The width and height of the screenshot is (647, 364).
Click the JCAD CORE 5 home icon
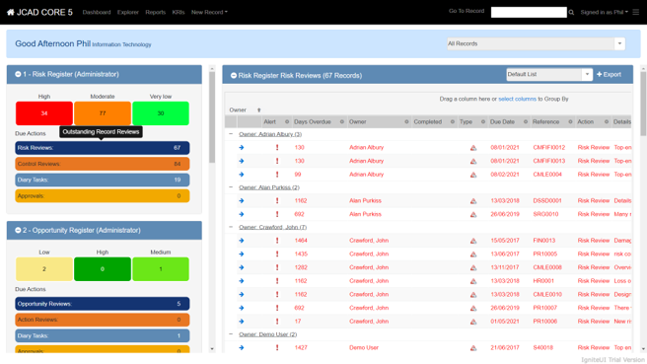click(11, 13)
